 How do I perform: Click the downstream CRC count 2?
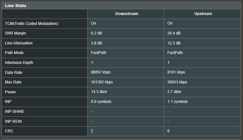[92, 131]
